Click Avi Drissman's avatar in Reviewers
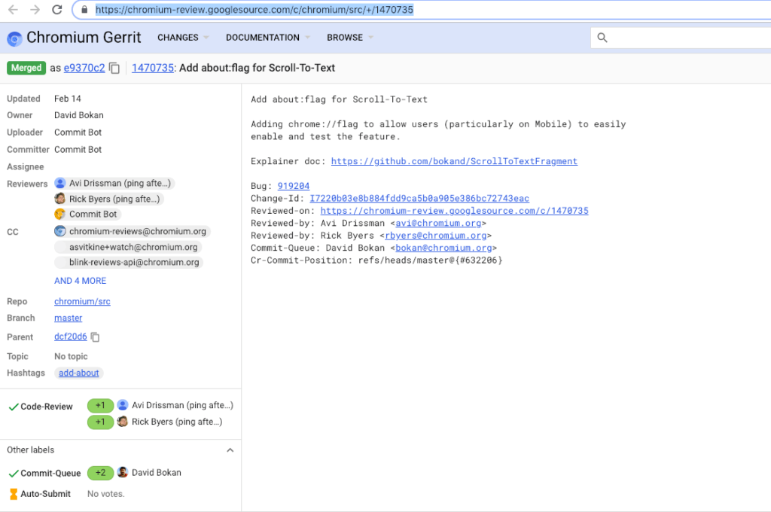 [60, 184]
